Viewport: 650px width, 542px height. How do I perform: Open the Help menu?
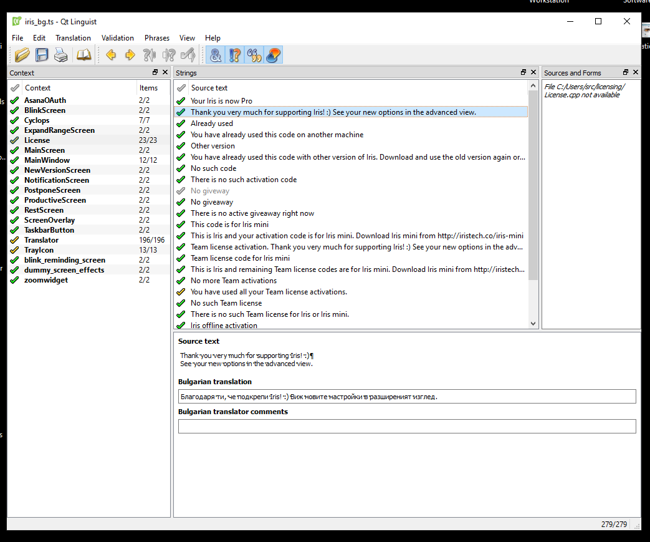pyautogui.click(x=213, y=38)
